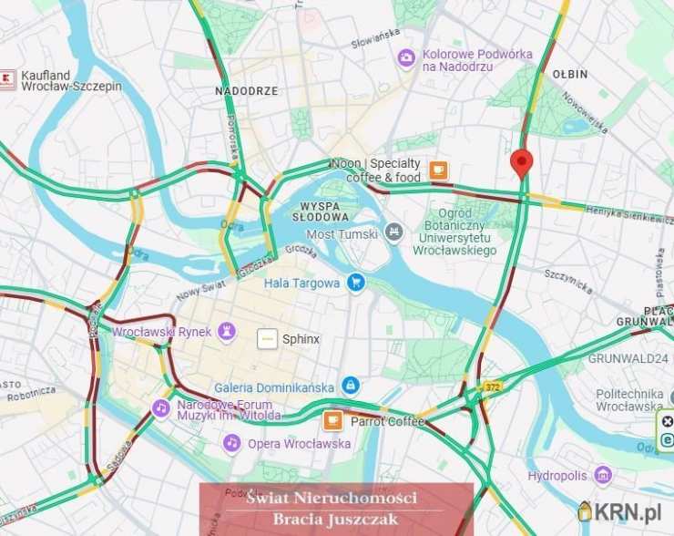
Task: Select the WYSPA SŁODOWA island label
Action: [321, 211]
